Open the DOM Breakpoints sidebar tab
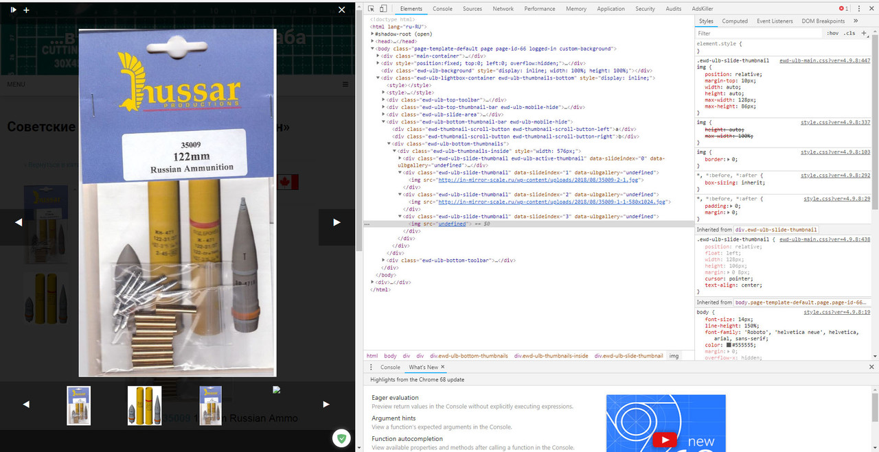879x452 pixels. coord(823,21)
